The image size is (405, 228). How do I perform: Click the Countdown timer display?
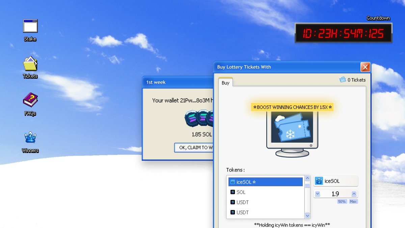click(x=344, y=33)
